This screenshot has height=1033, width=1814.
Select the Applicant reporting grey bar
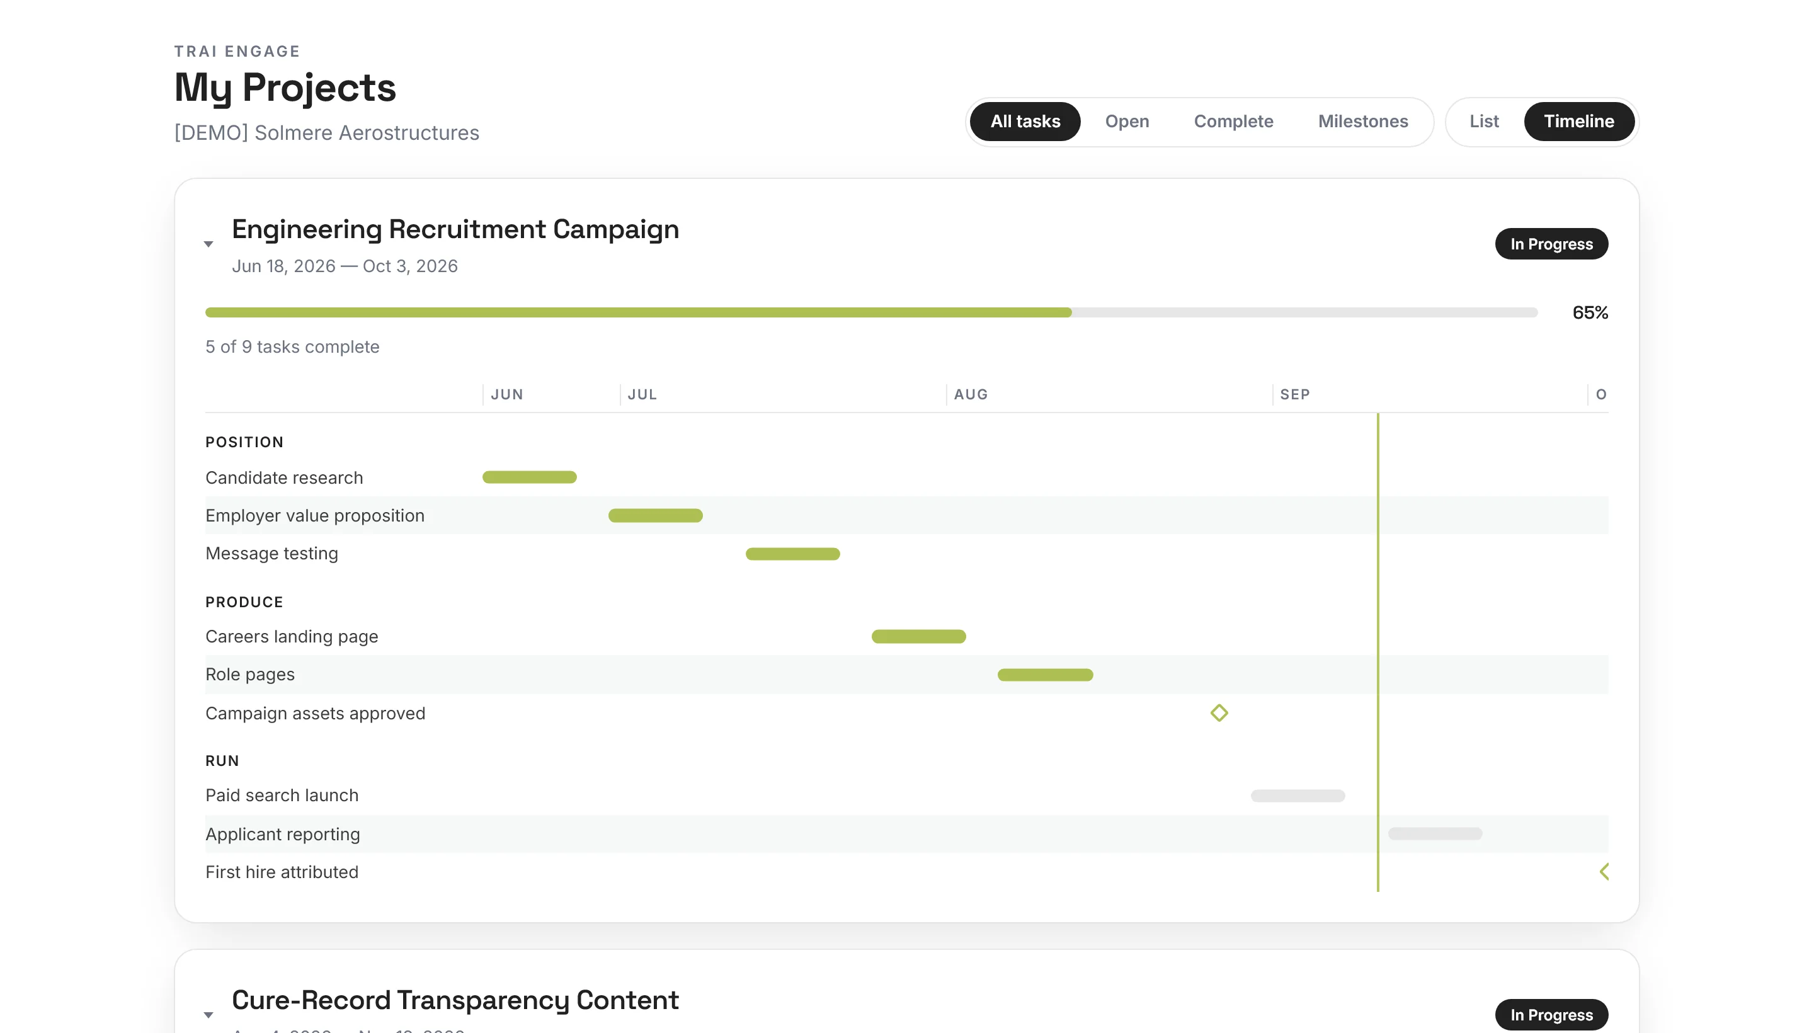point(1434,833)
